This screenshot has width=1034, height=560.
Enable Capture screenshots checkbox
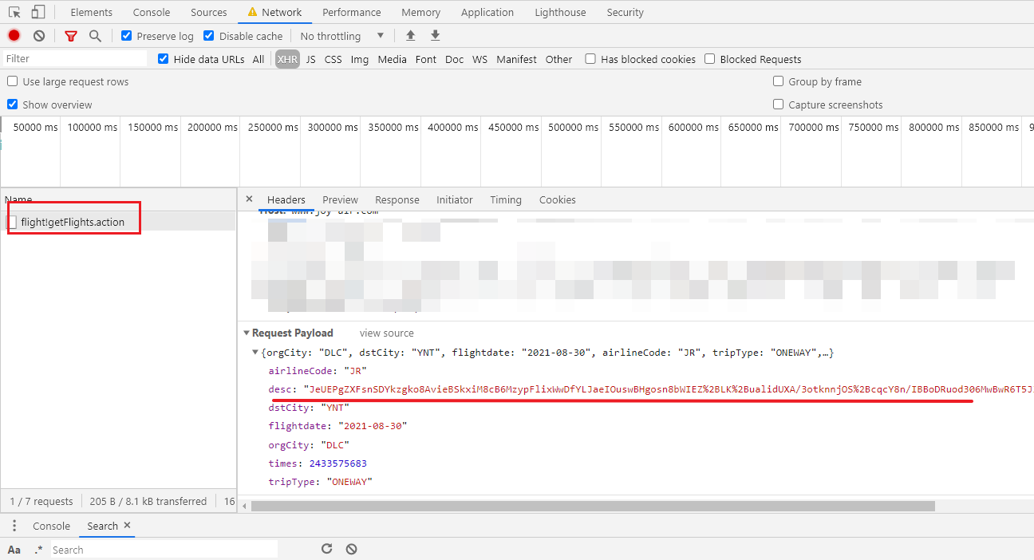779,105
